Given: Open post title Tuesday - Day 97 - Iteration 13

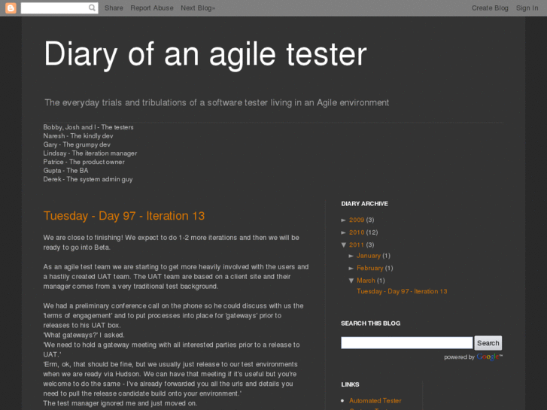Looking at the screenshot, I should pos(124,216).
